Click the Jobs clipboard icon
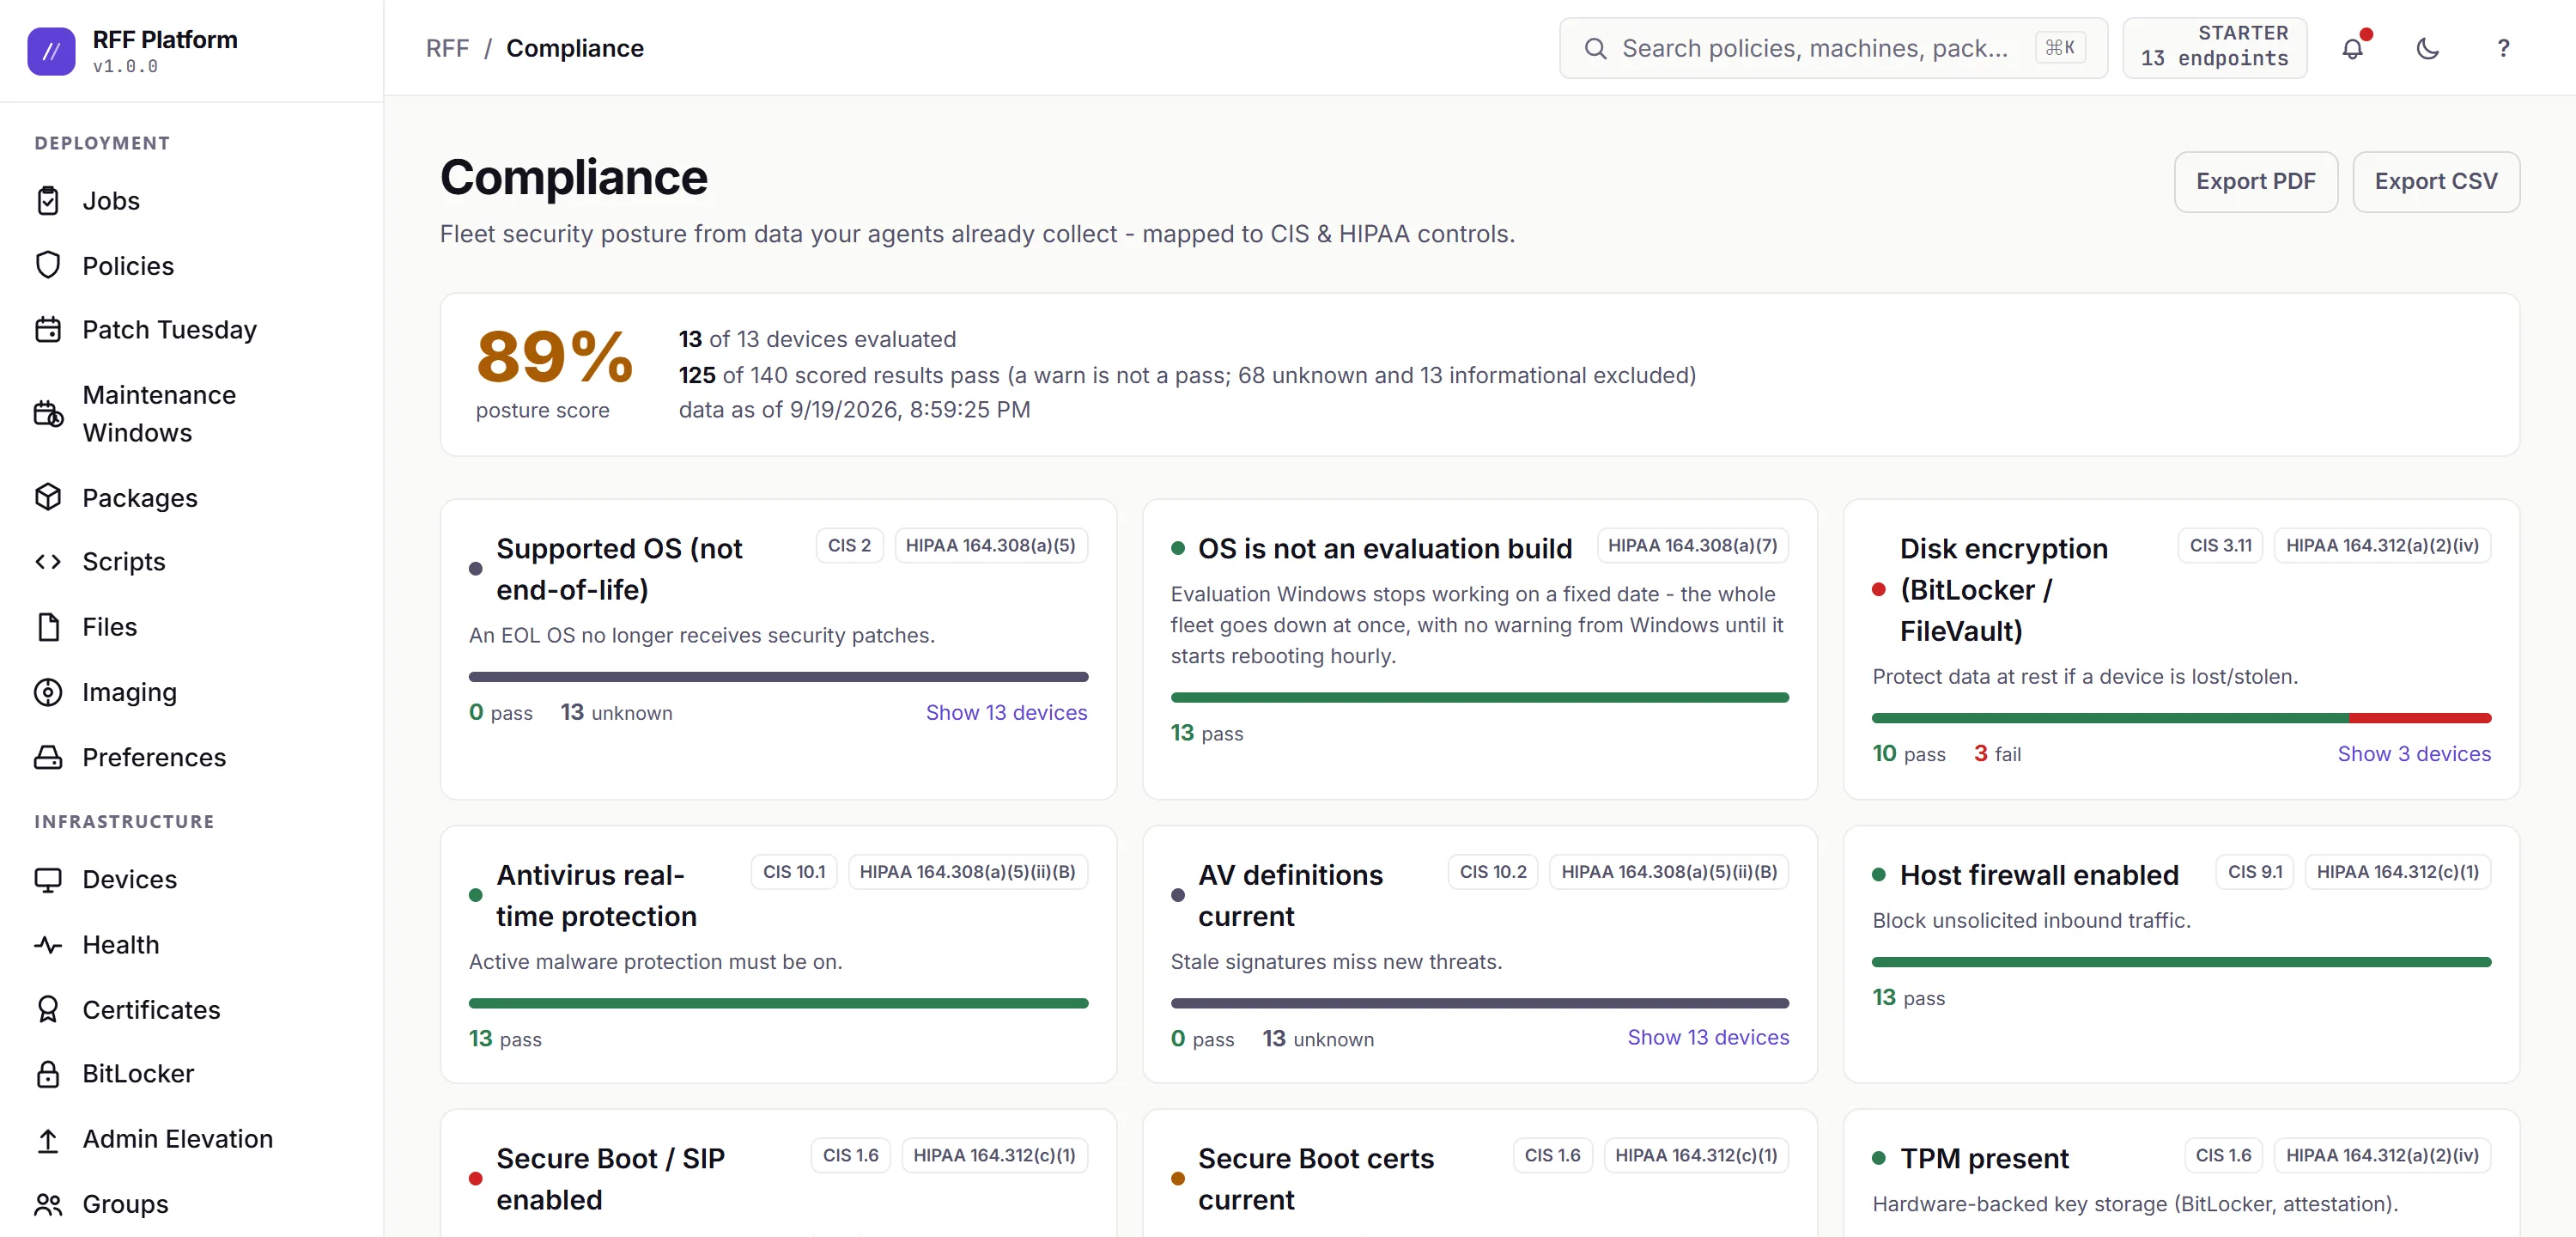This screenshot has height=1237, width=2576. pos(48,201)
